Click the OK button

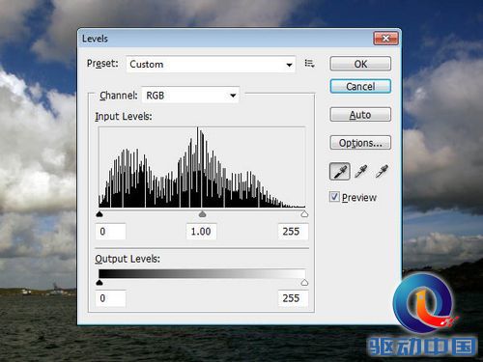click(360, 64)
